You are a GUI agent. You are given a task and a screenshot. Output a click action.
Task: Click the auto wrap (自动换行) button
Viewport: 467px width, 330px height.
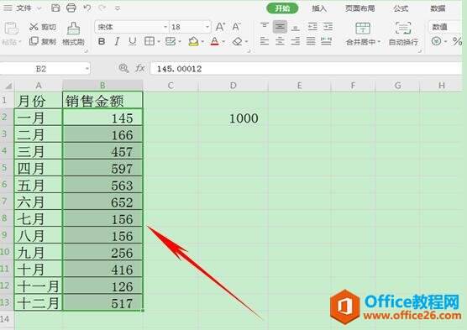click(x=403, y=34)
